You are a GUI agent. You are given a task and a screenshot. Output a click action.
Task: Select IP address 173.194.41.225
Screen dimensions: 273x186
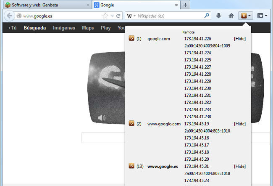(198, 60)
